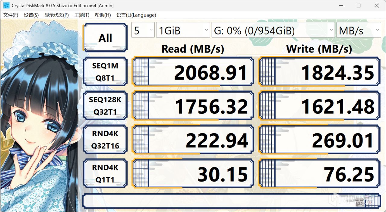Open the 主题(T) menu
Image resolution: width=386 pixels, height=212 pixels.
click(x=82, y=15)
